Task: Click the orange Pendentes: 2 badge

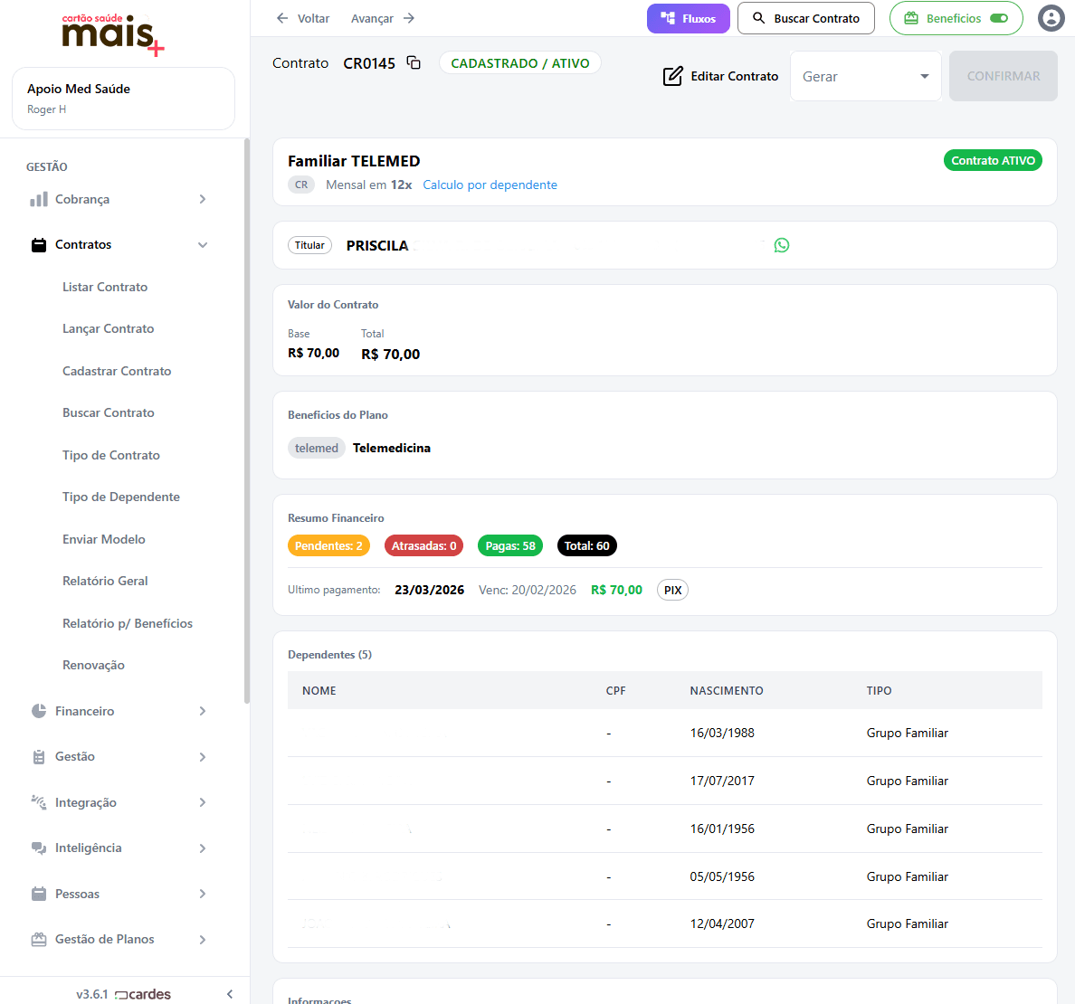Action: click(328, 545)
